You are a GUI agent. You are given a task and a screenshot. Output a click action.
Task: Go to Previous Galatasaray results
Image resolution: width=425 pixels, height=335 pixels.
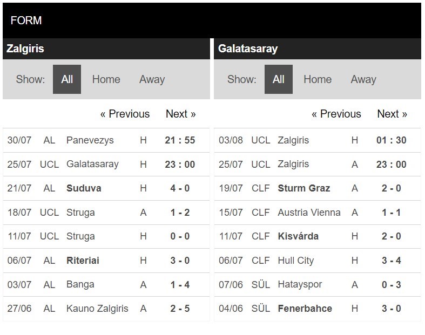(336, 114)
